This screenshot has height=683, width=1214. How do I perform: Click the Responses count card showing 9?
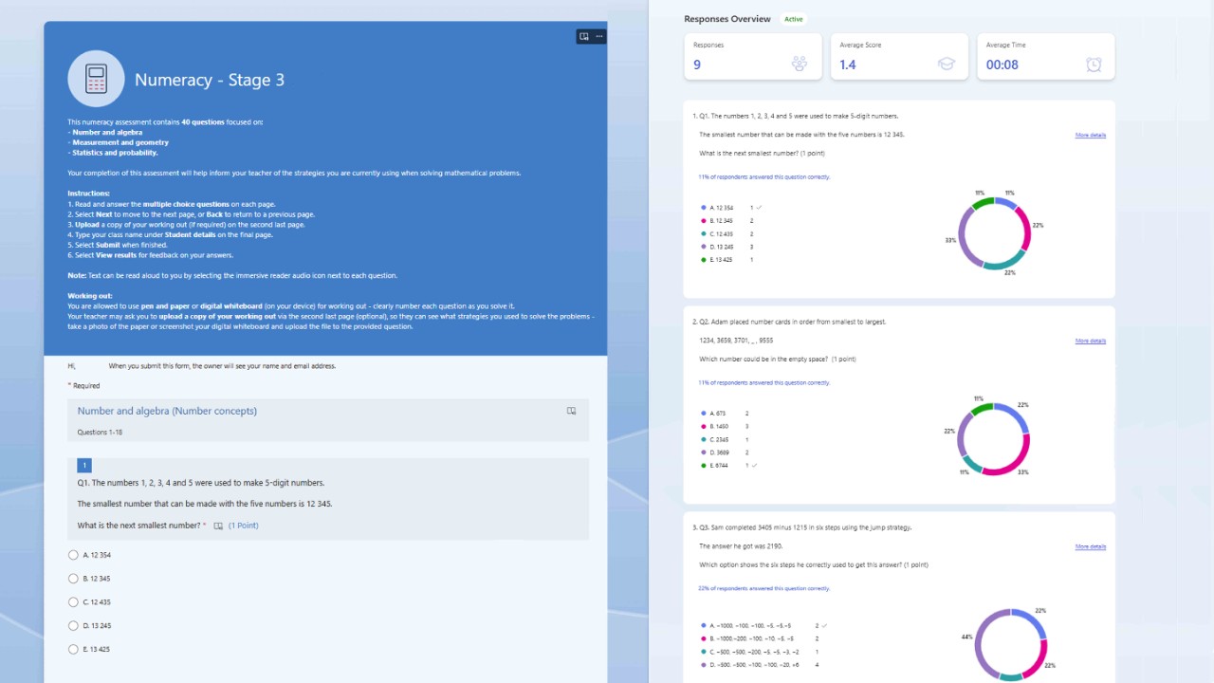753,57
